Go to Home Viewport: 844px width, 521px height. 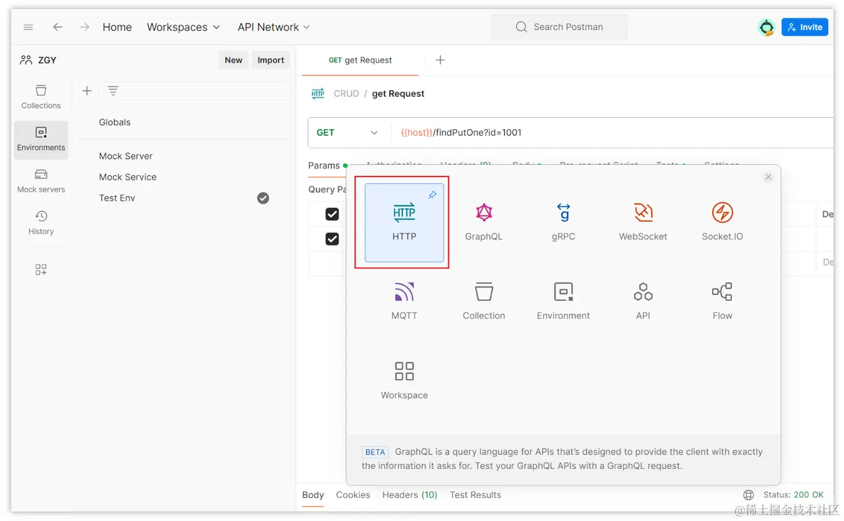[x=117, y=27]
